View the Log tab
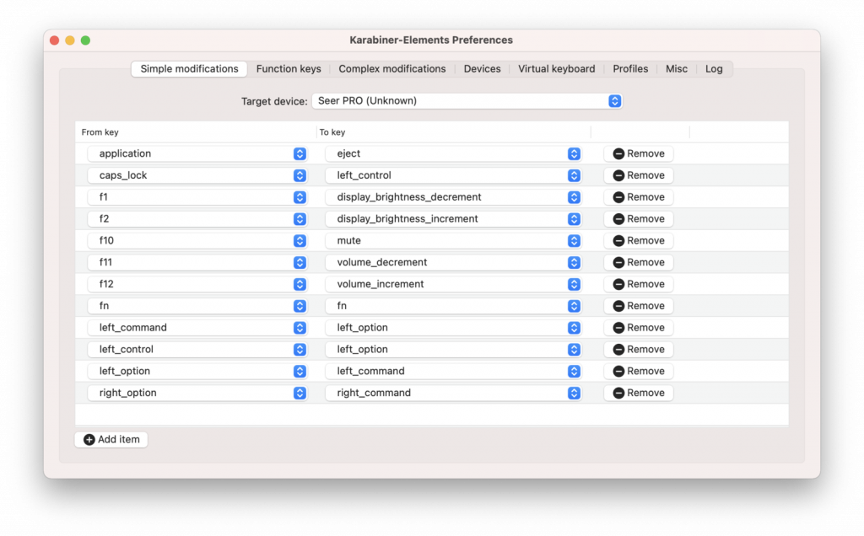The height and width of the screenshot is (536, 864). (714, 69)
